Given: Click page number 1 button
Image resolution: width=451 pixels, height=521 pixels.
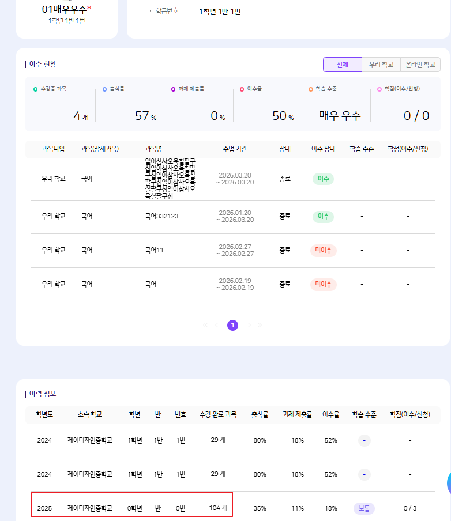Looking at the screenshot, I should (x=232, y=326).
